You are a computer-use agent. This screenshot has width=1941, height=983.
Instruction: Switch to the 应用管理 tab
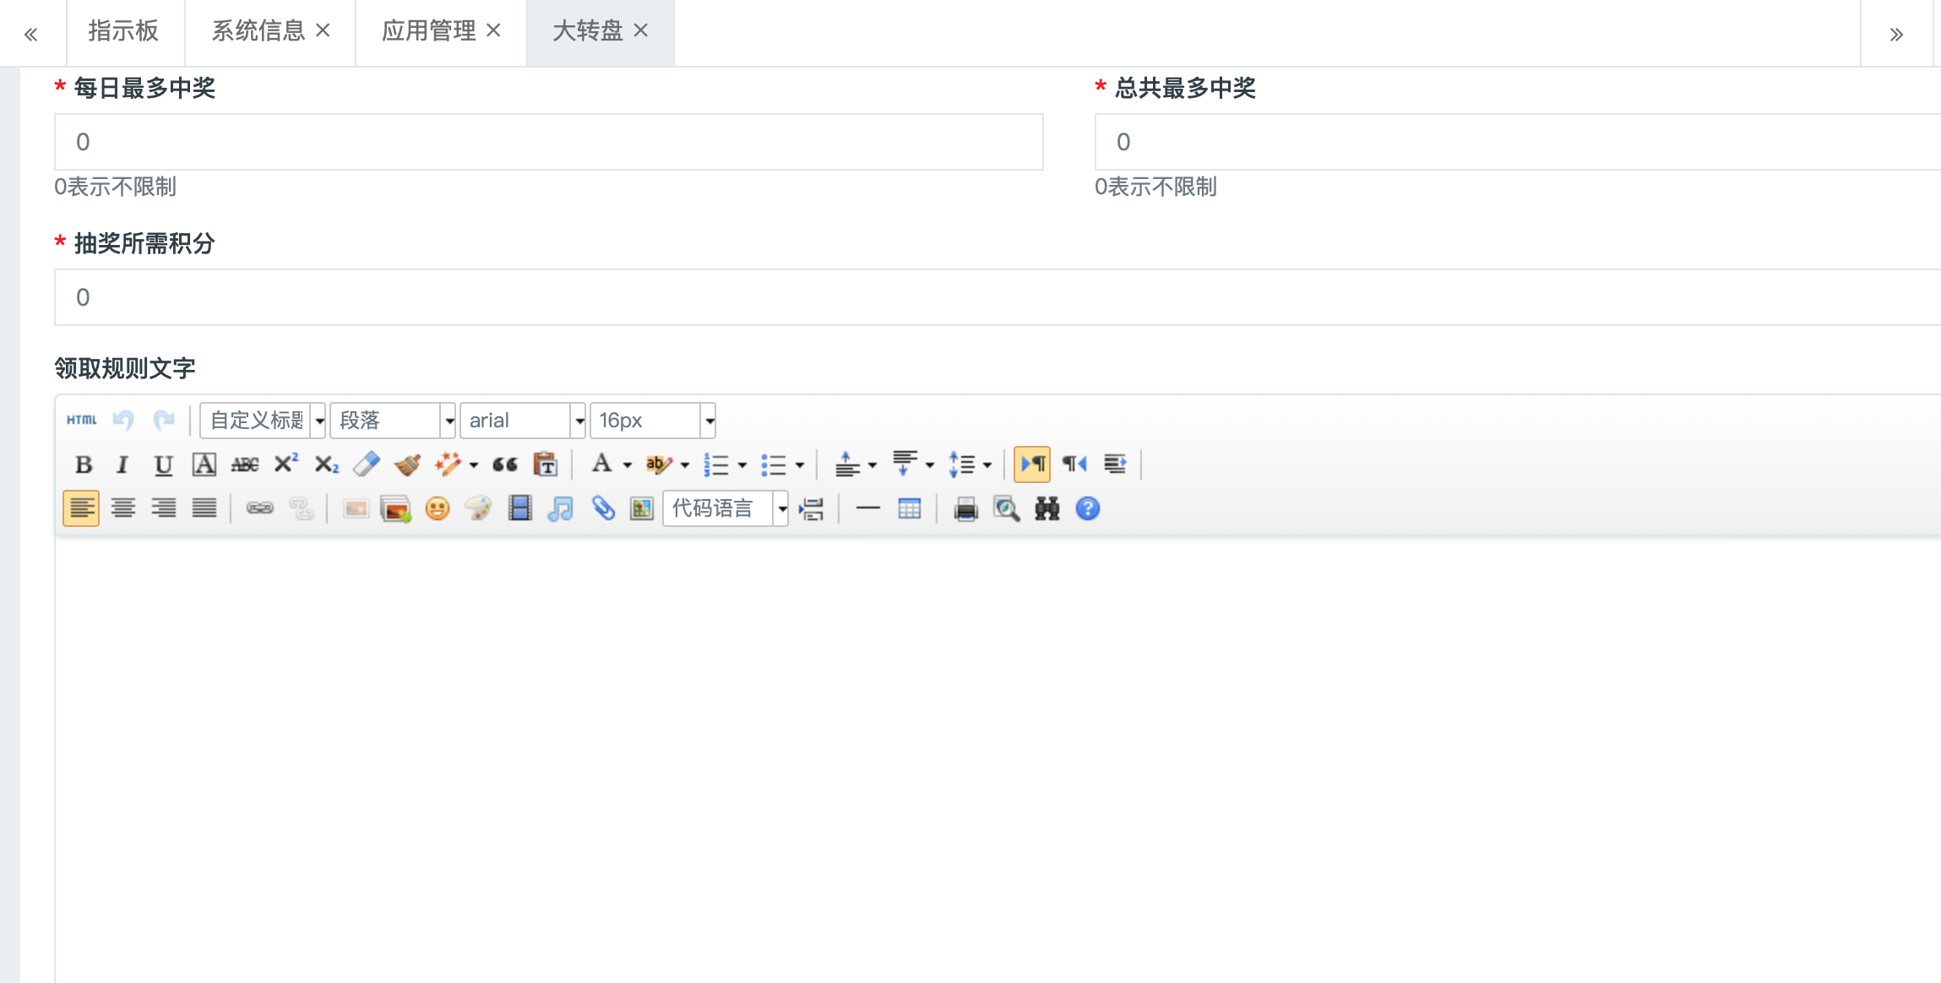pyautogui.click(x=428, y=31)
